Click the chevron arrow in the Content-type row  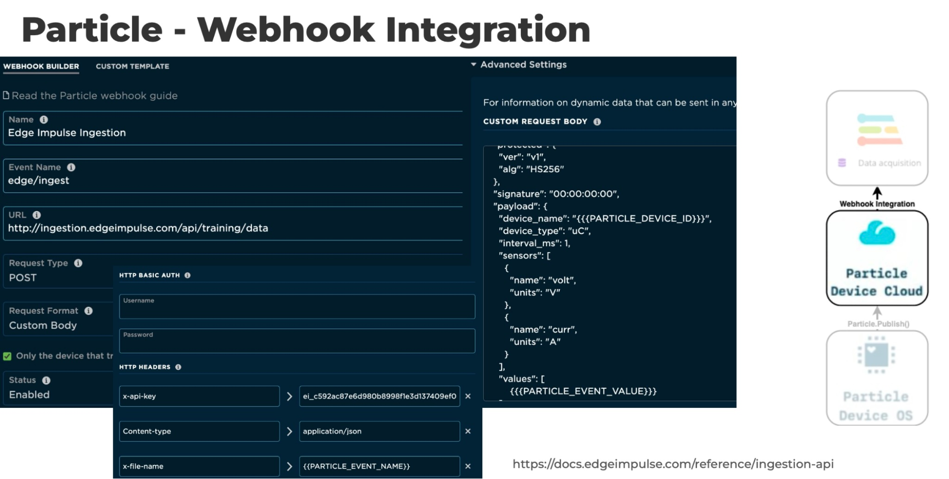point(289,432)
